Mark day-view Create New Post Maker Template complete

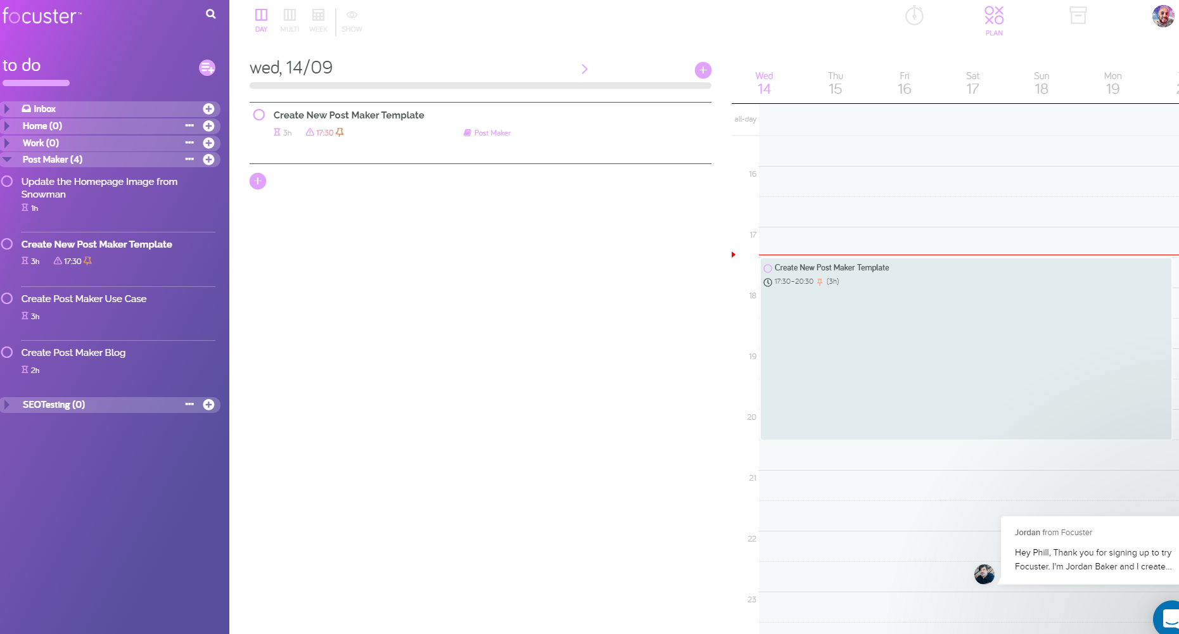coord(259,115)
